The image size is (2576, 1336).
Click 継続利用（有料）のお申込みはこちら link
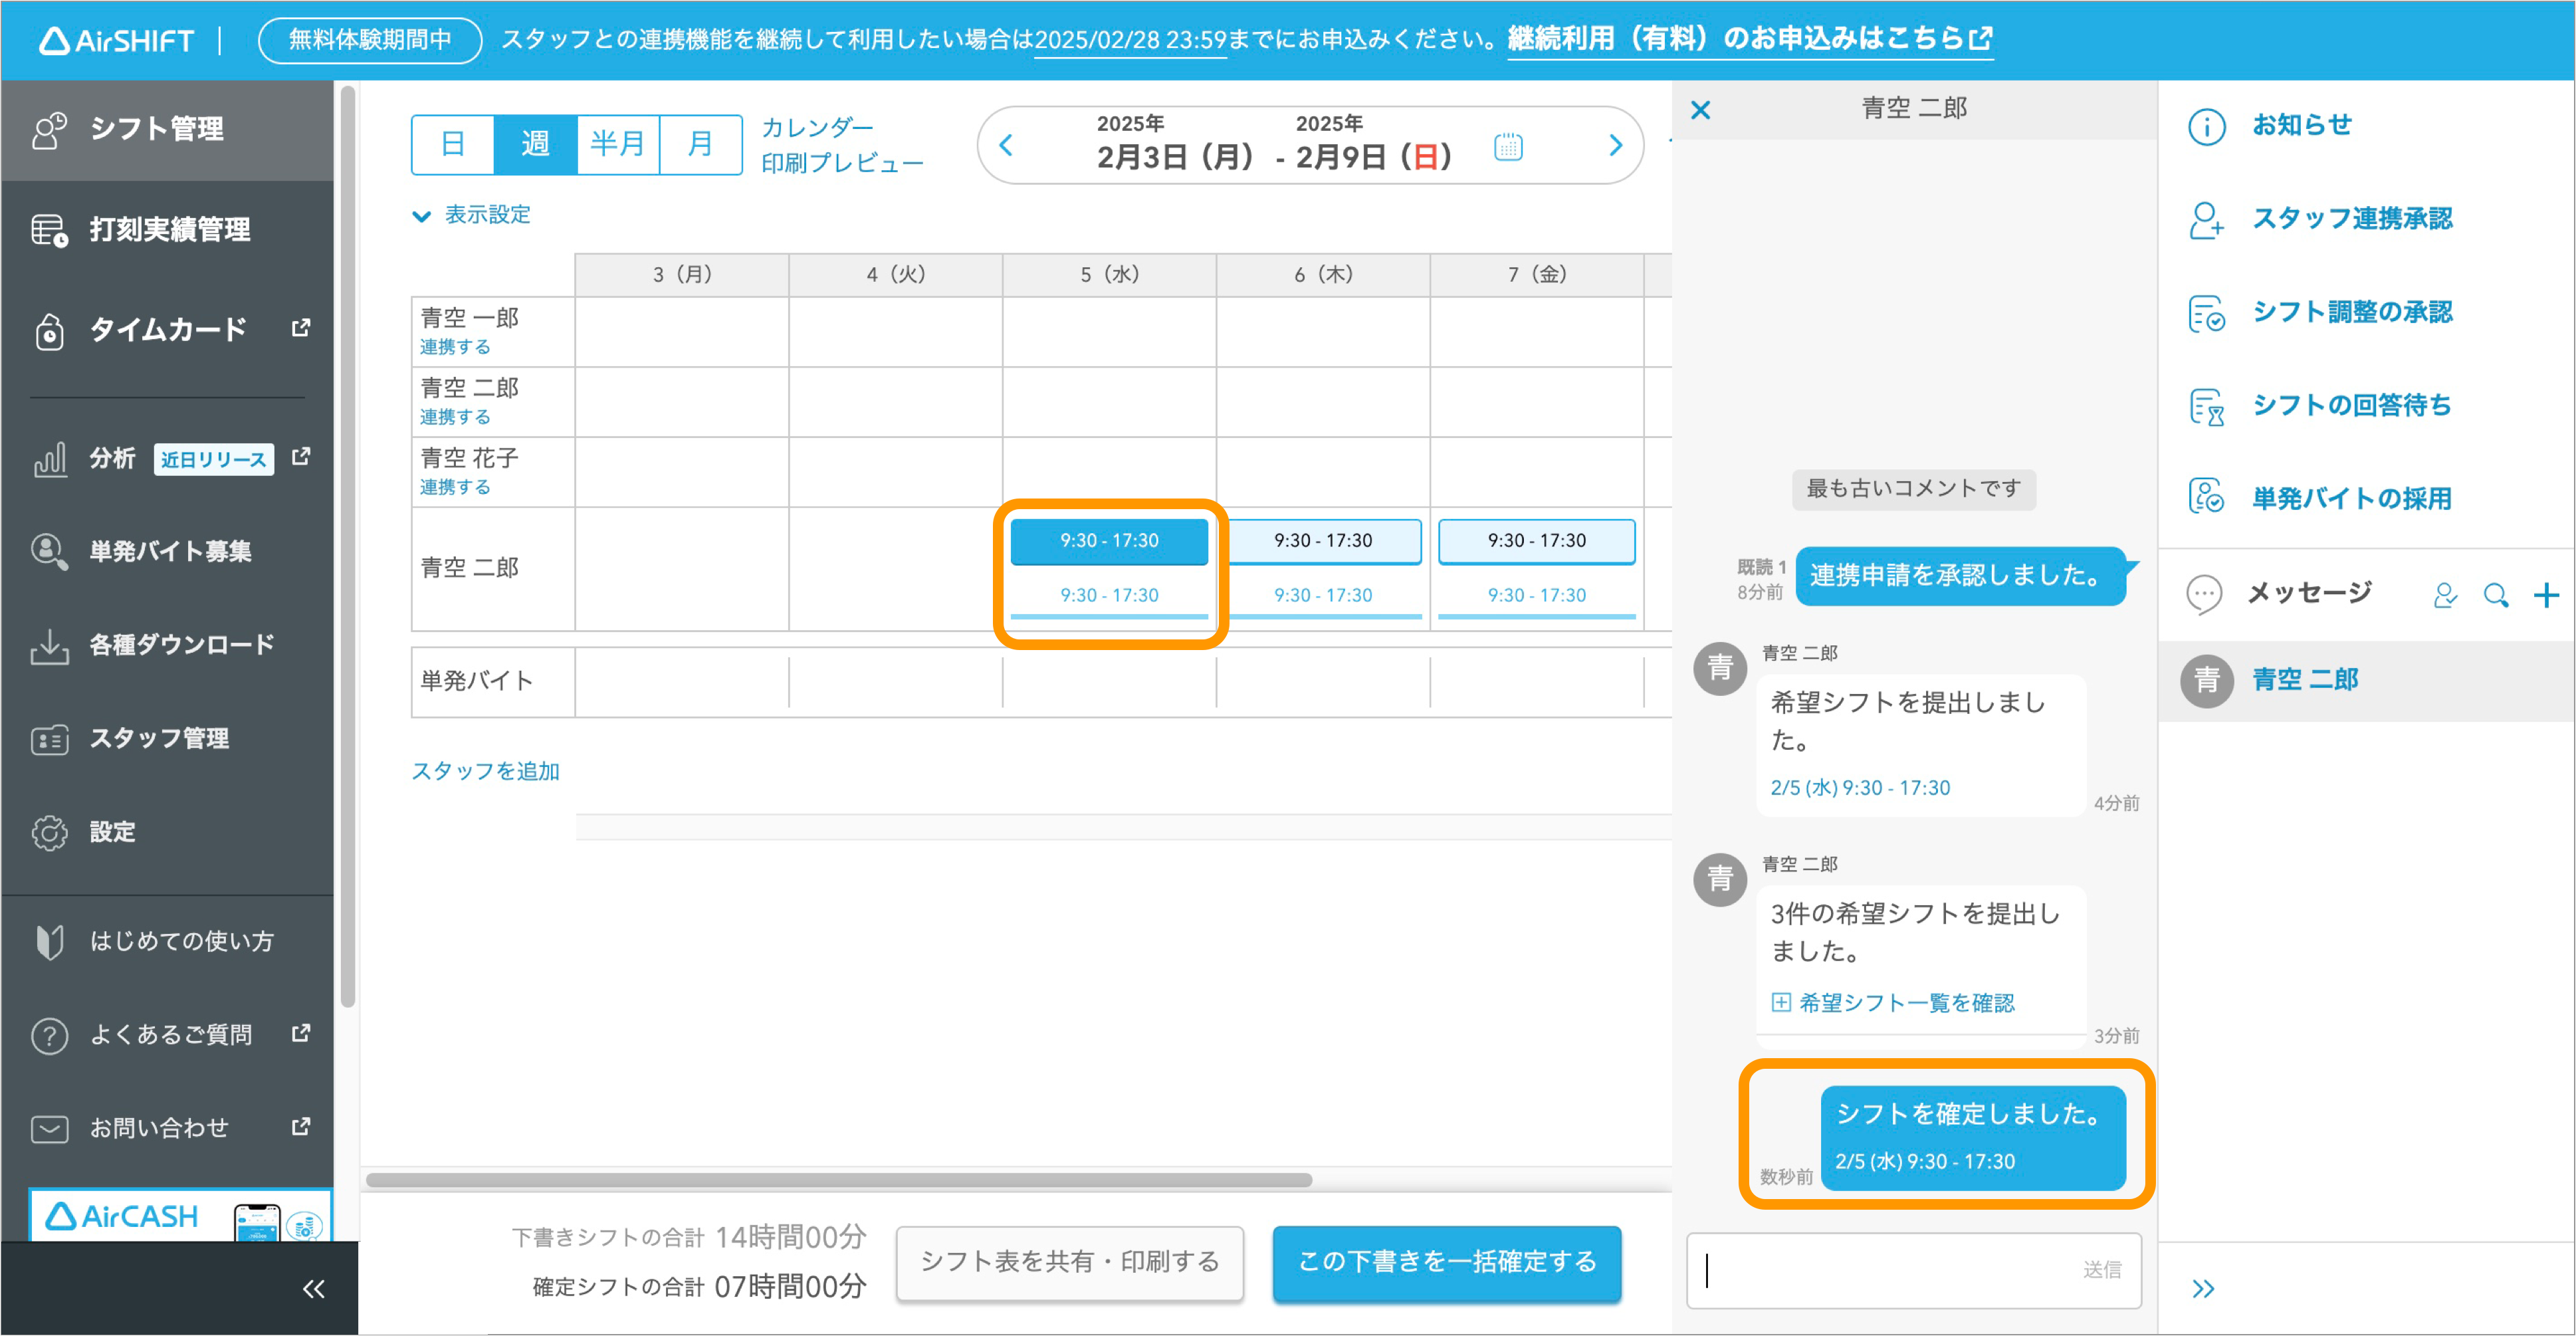(1750, 39)
